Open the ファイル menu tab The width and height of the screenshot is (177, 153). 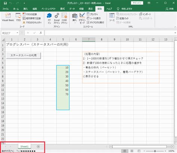pyautogui.click(x=5, y=9)
